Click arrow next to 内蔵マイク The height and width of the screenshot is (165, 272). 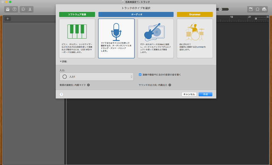[x=89, y=85]
